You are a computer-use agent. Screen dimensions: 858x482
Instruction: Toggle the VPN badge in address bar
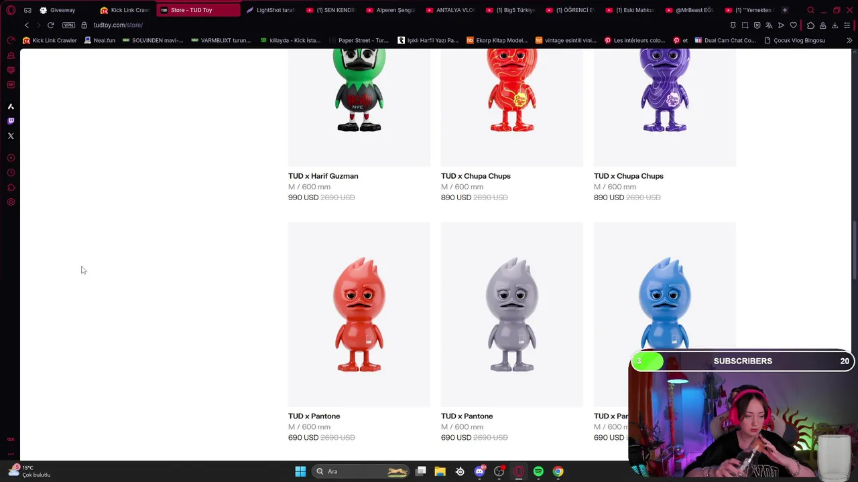tap(68, 25)
